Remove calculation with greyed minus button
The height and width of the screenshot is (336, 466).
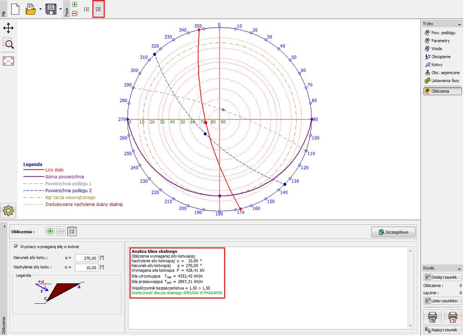click(x=61, y=231)
